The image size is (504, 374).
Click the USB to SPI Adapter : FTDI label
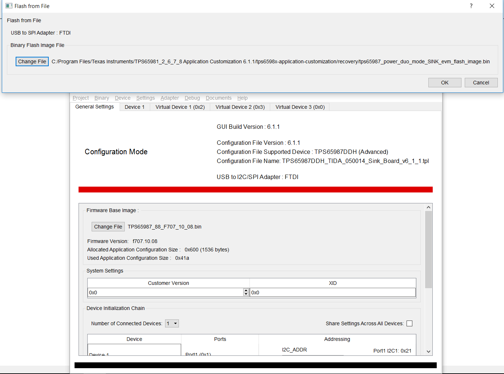click(41, 33)
